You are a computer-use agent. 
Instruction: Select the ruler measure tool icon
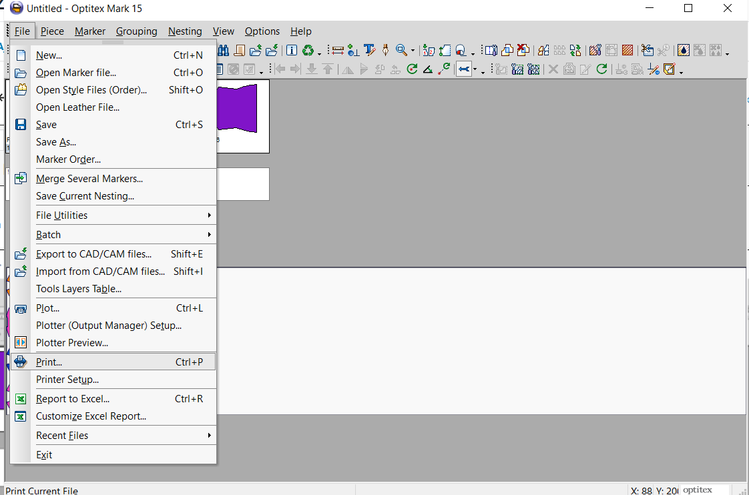(x=338, y=51)
